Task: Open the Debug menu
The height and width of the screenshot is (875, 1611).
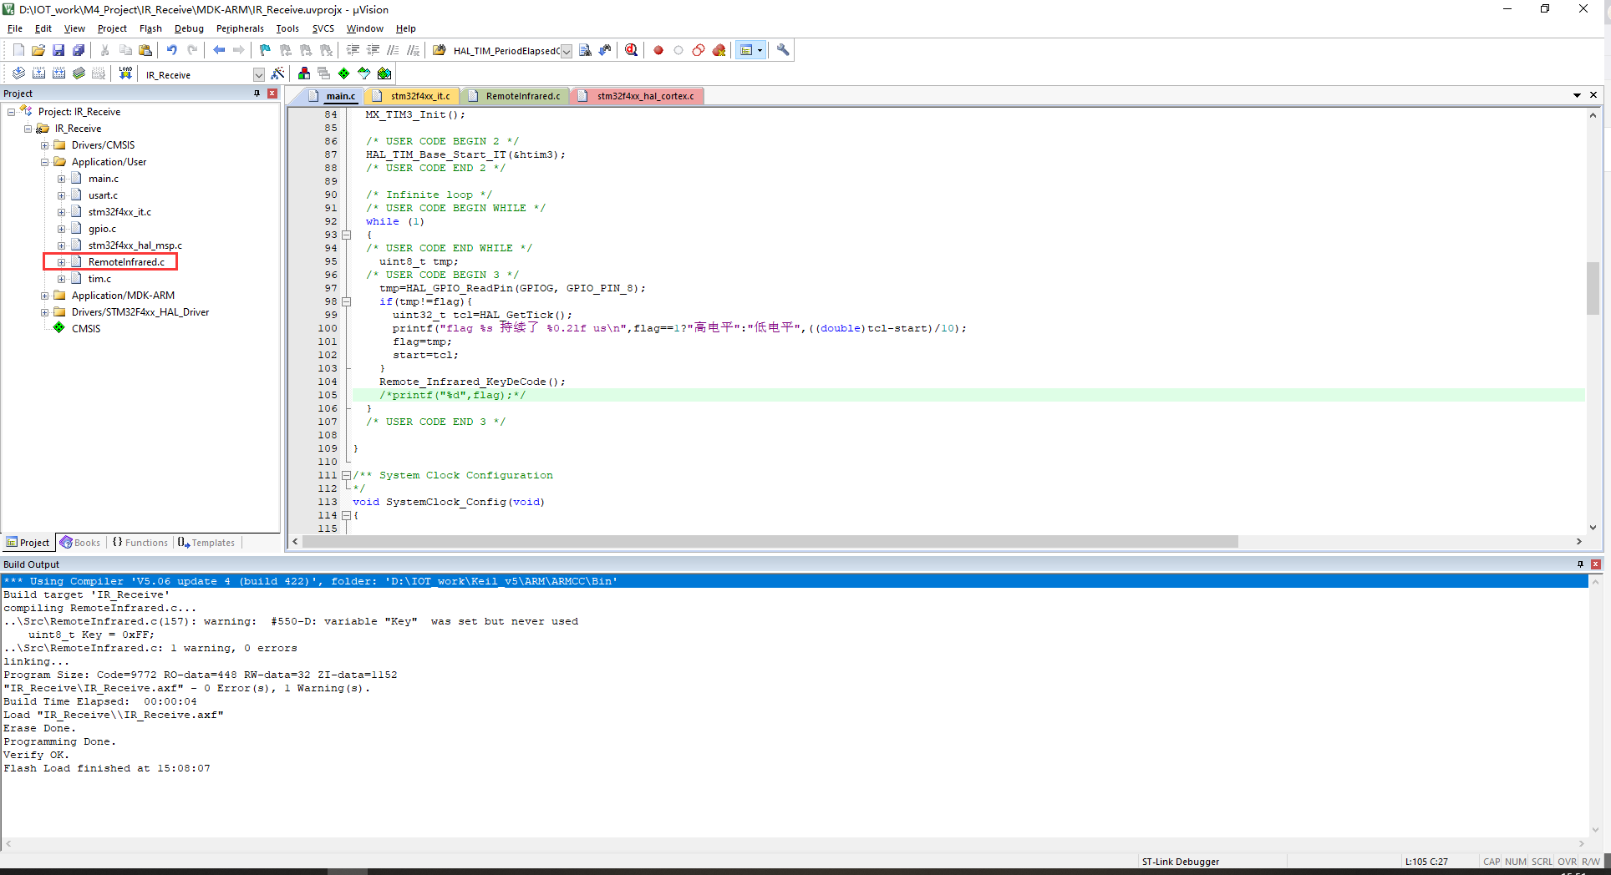Action: [x=189, y=28]
